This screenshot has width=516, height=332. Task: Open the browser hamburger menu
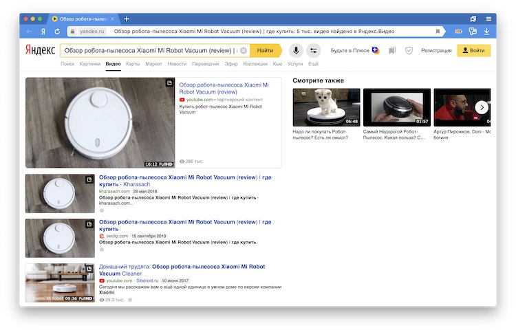(488, 19)
